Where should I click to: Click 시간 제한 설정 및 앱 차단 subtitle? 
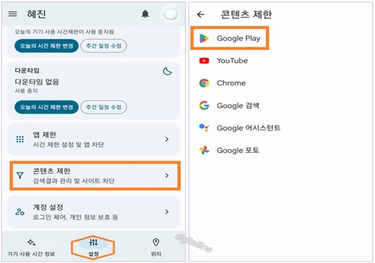tap(69, 144)
